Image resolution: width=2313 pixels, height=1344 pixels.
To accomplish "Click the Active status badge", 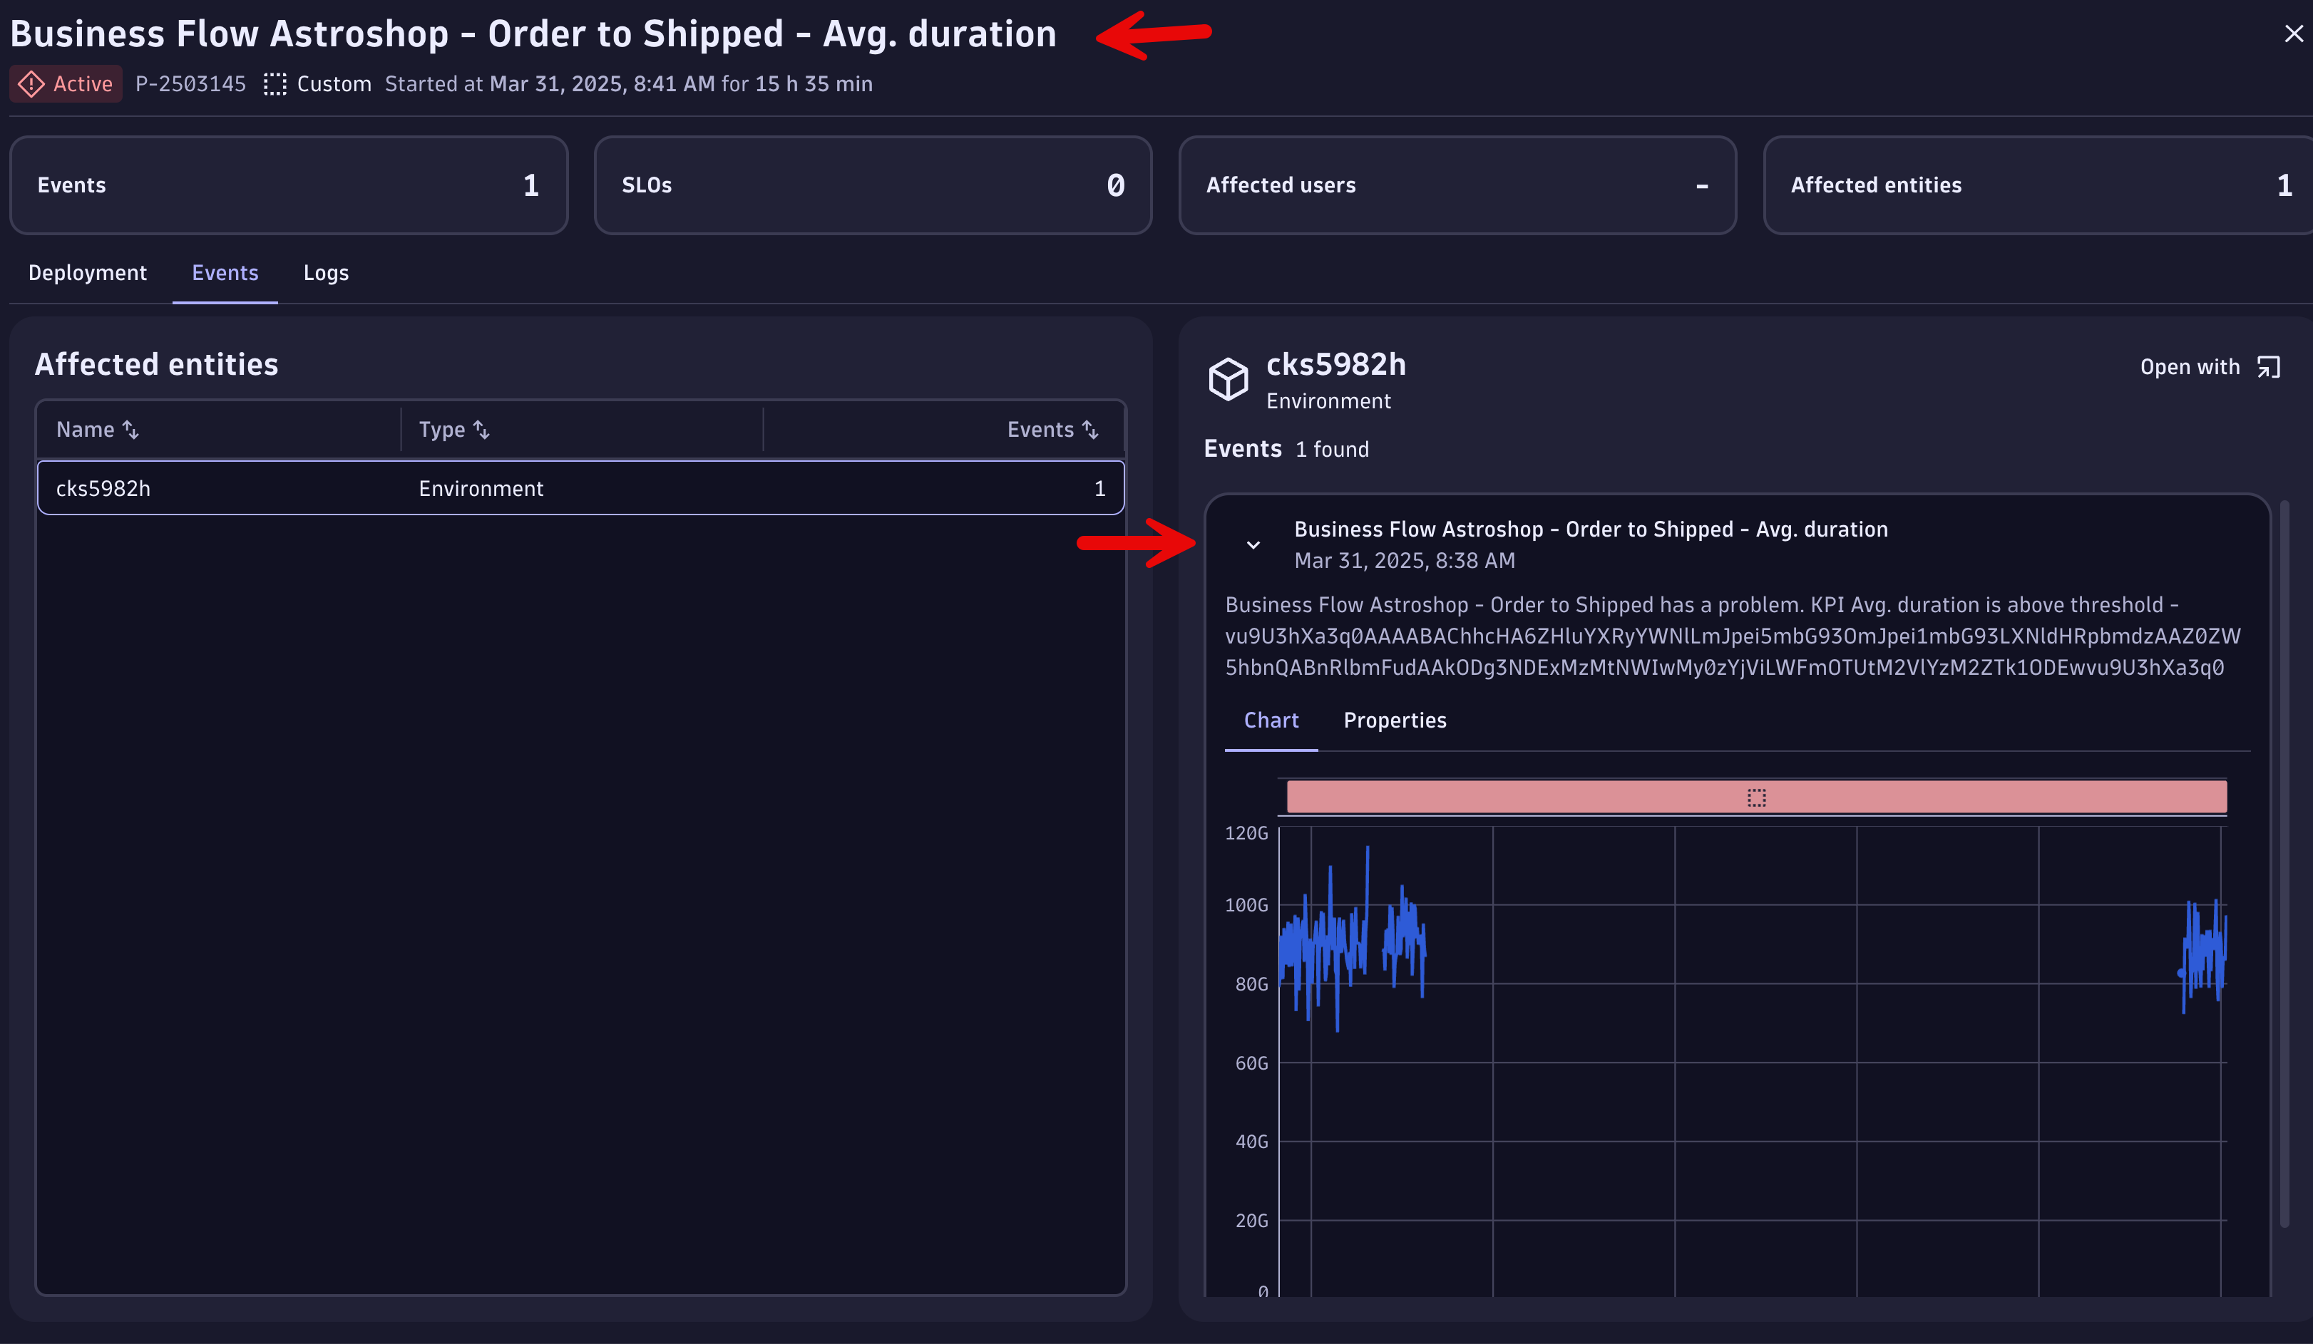I will [66, 84].
